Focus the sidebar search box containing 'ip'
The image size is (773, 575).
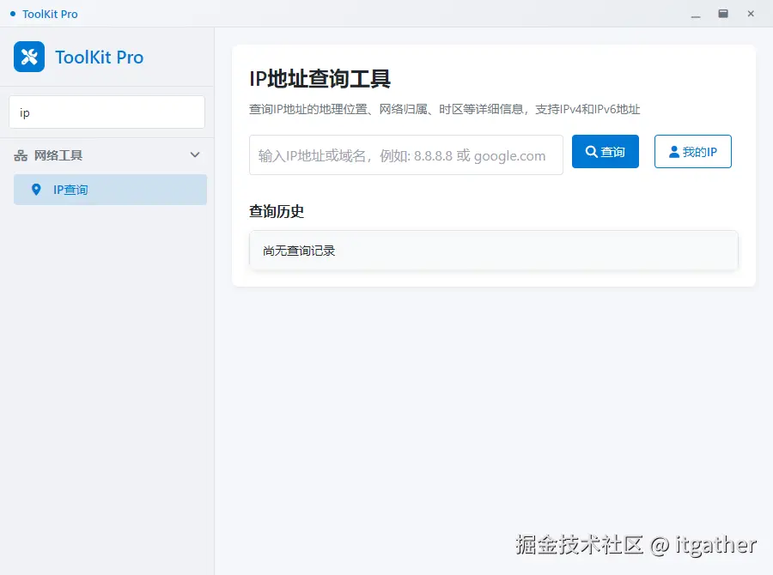(x=107, y=112)
